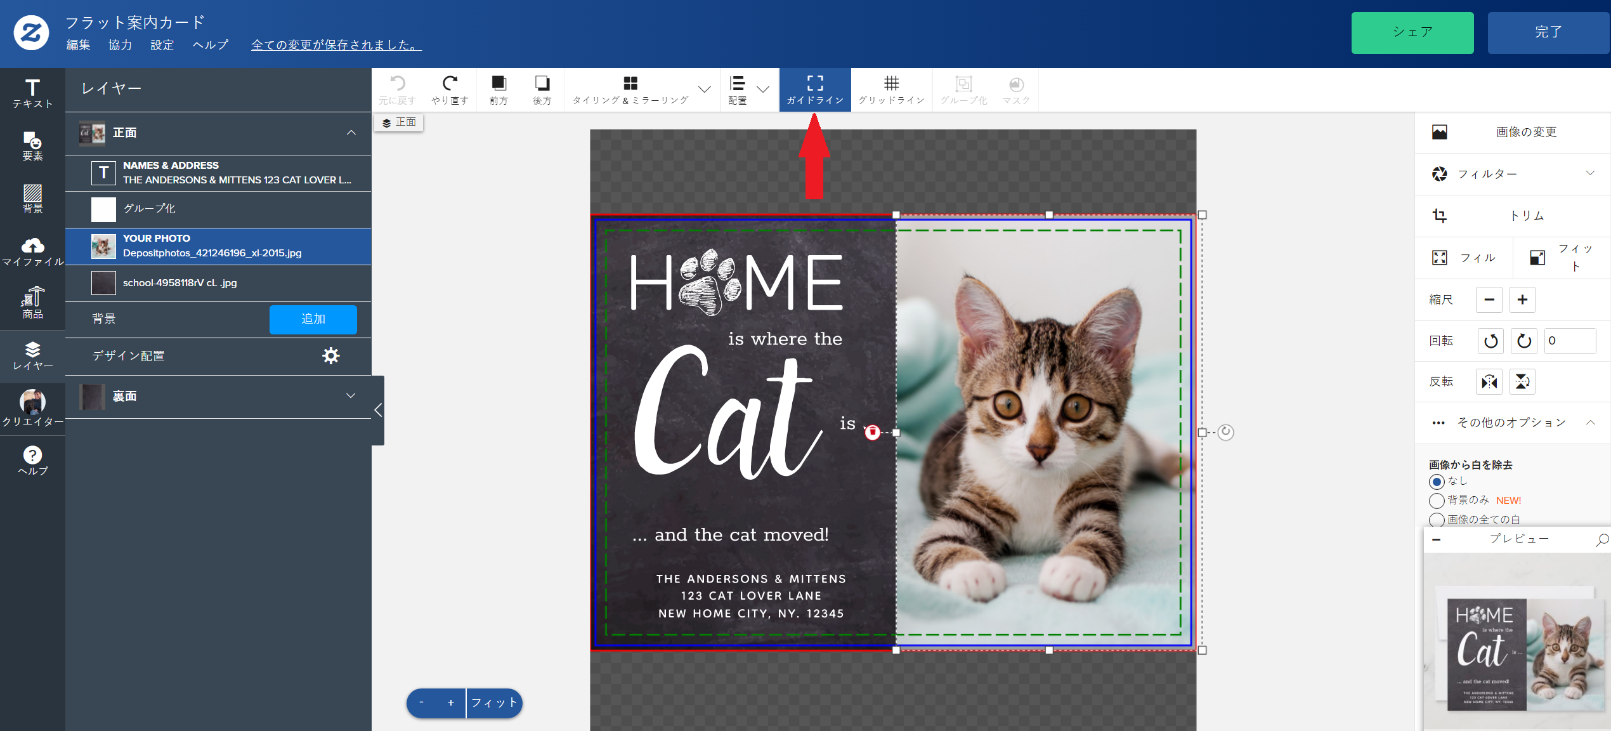The image size is (1611, 731).
Task: Expand the 裏面 (Back) layer group
Action: (351, 395)
